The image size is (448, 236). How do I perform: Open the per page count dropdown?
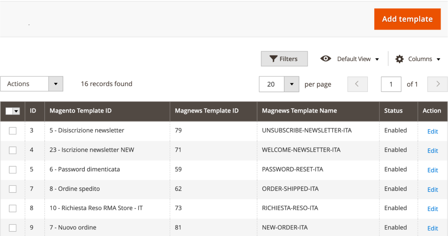pos(291,84)
